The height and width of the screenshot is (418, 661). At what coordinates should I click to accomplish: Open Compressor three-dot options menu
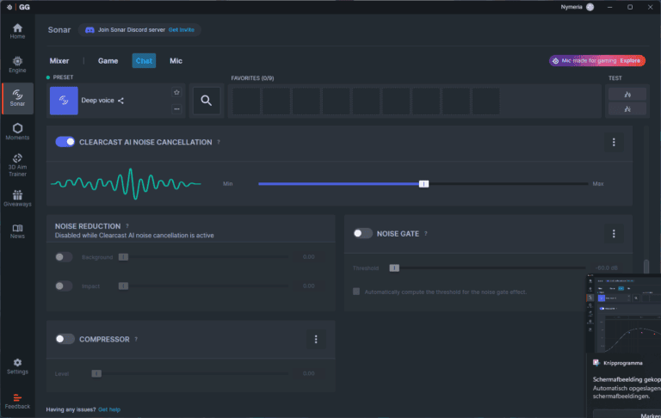tap(316, 339)
